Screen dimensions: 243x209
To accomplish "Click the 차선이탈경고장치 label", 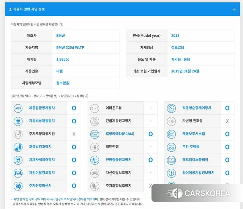I will (x=42, y=173).
